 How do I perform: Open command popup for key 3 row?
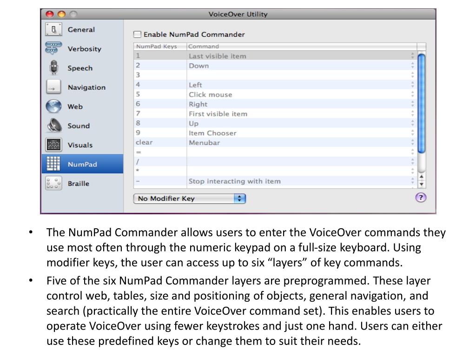(412, 75)
